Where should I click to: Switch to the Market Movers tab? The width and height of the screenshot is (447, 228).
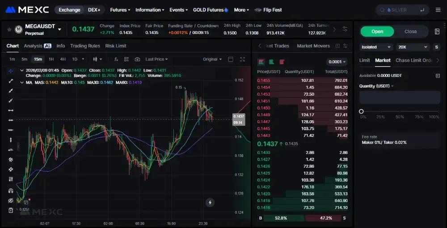(313, 46)
